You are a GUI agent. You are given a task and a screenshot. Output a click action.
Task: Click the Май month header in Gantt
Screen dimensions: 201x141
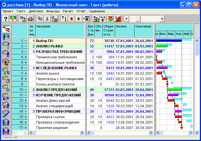[x=187, y=34]
